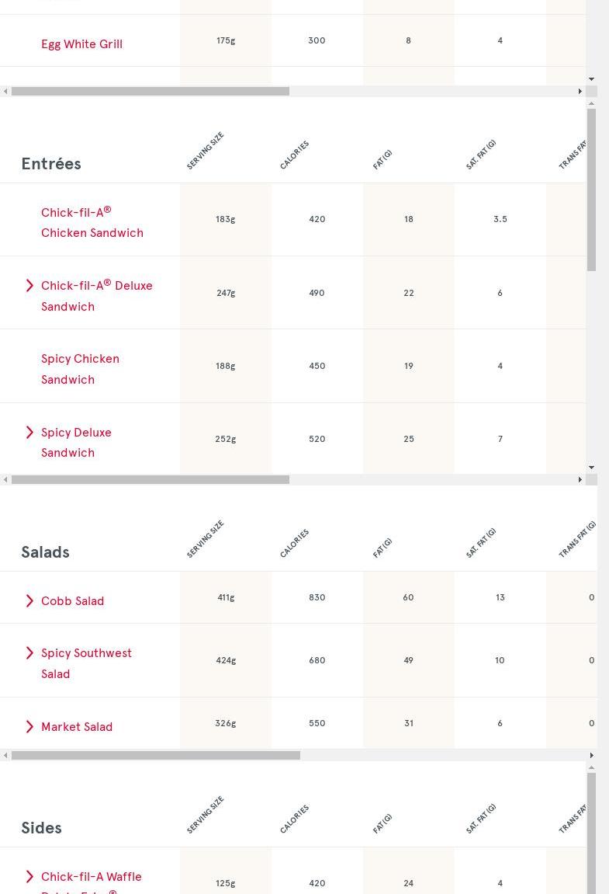Click the Salads horizontal scrollbar thumb
This screenshot has height=894, width=609.
155,756
